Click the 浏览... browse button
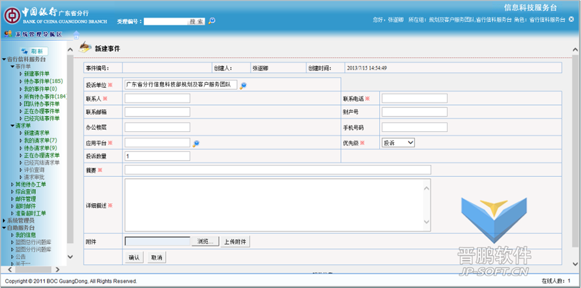Screen dimensions: 581x288 tap(205, 242)
